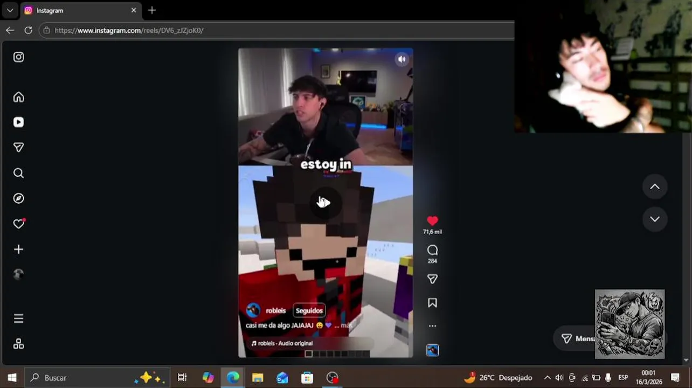Screen dimensions: 692x388
Task: Open the Meta apps icon at the sidebar bottom
Action: [x=18, y=344]
